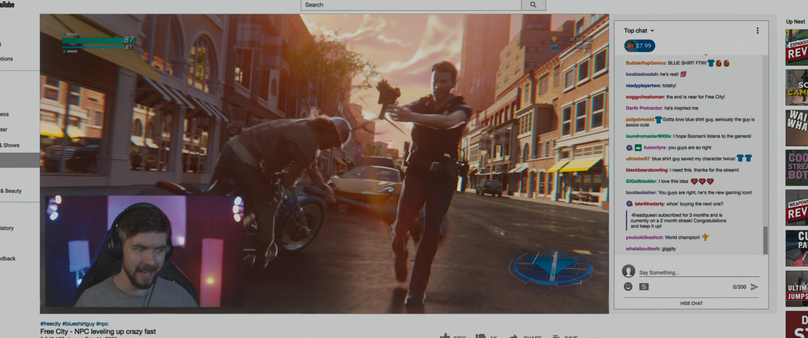Open readyplayertwo's chat profile name
This screenshot has height=338, width=808.
point(643,86)
